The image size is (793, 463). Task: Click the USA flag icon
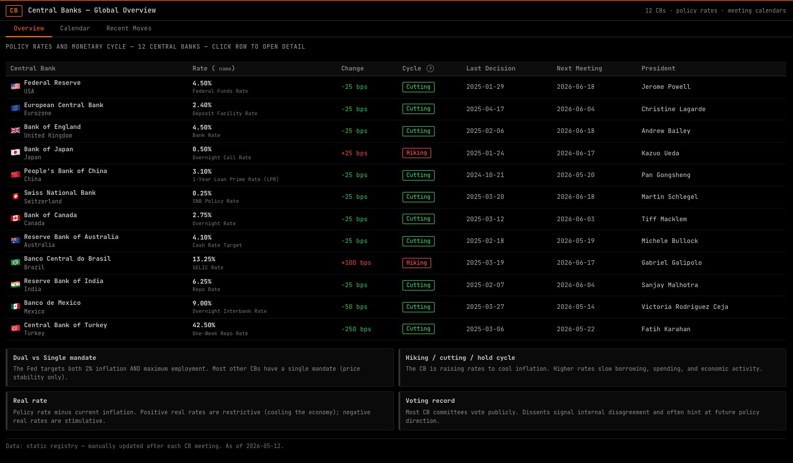[x=15, y=87]
